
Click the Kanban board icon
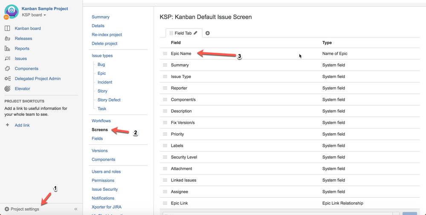coord(7,28)
